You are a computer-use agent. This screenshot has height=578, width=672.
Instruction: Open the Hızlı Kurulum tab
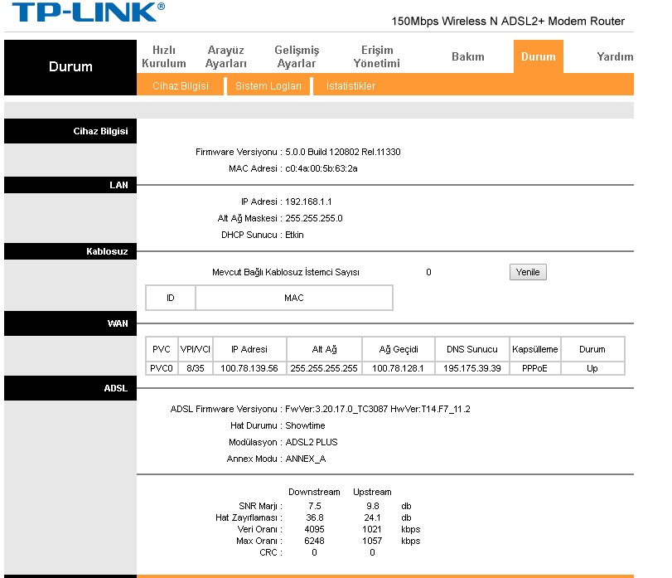point(164,56)
